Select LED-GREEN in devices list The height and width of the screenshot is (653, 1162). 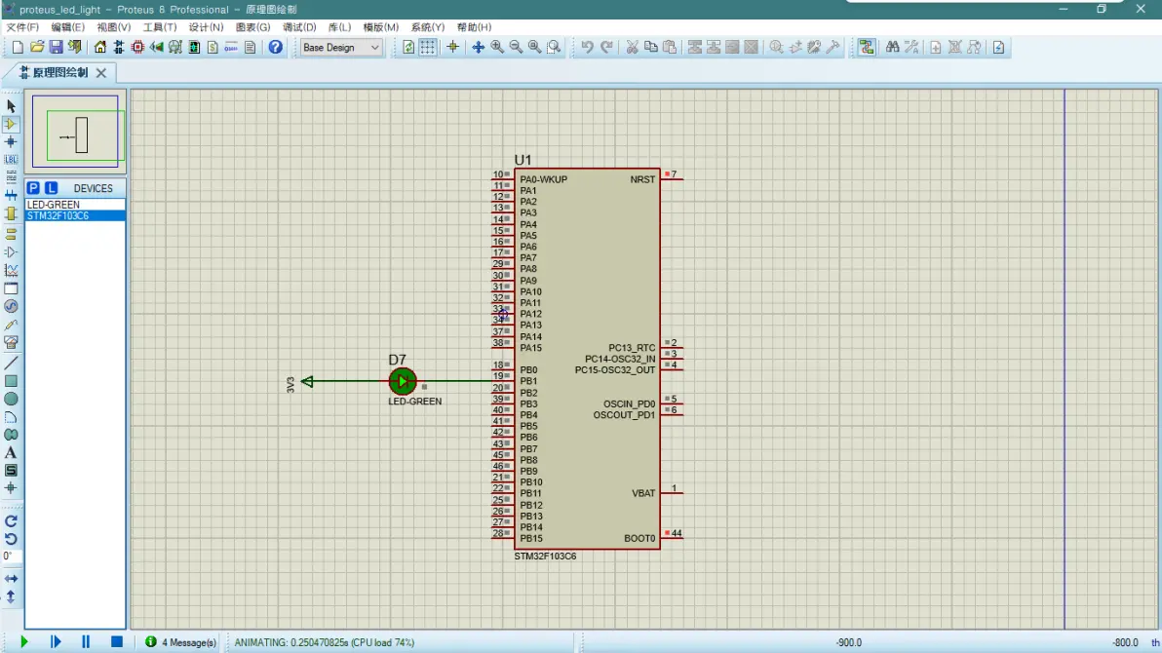point(54,205)
